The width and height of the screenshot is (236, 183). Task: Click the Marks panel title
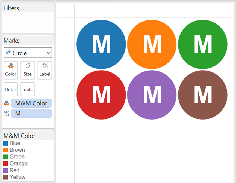point(12,40)
